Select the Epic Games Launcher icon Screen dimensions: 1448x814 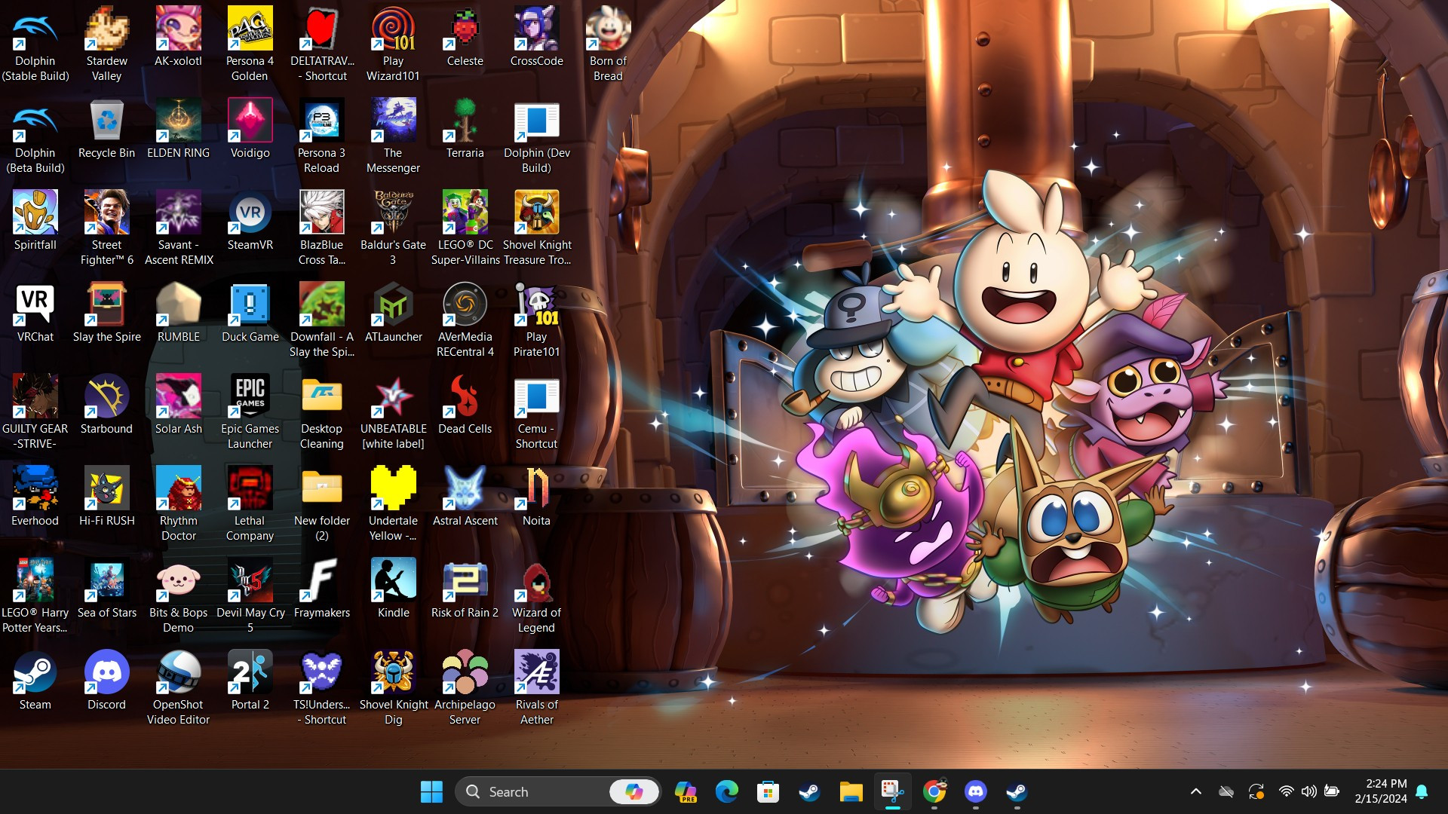pyautogui.click(x=250, y=412)
